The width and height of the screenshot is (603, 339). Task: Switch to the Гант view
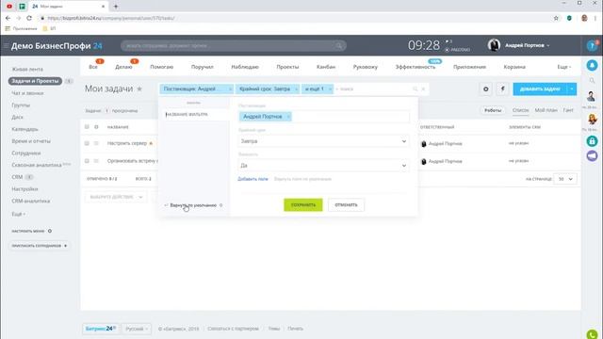coord(568,110)
